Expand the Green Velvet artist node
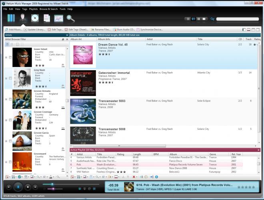The width and height of the screenshot is (264, 200). tap(6, 57)
